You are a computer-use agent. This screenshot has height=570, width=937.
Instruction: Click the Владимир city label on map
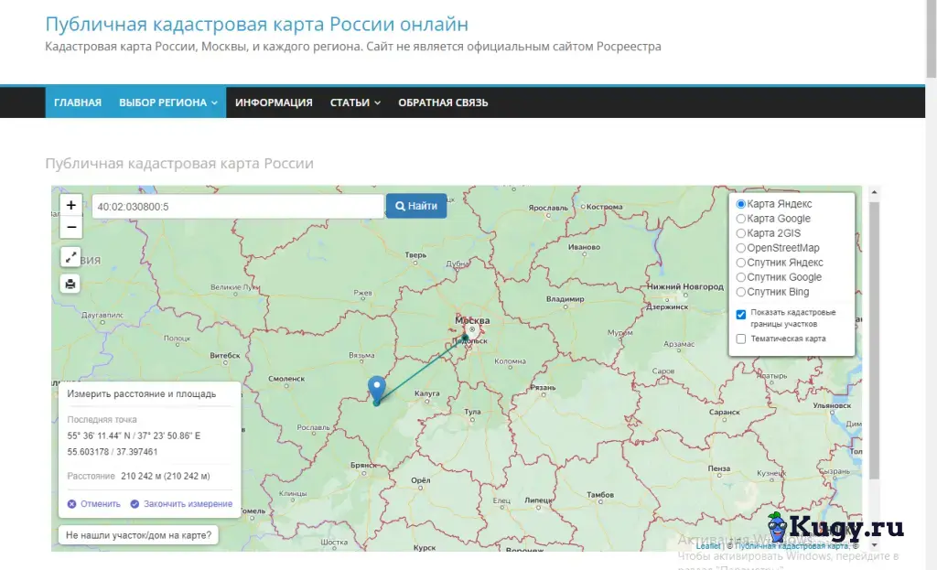point(565,298)
